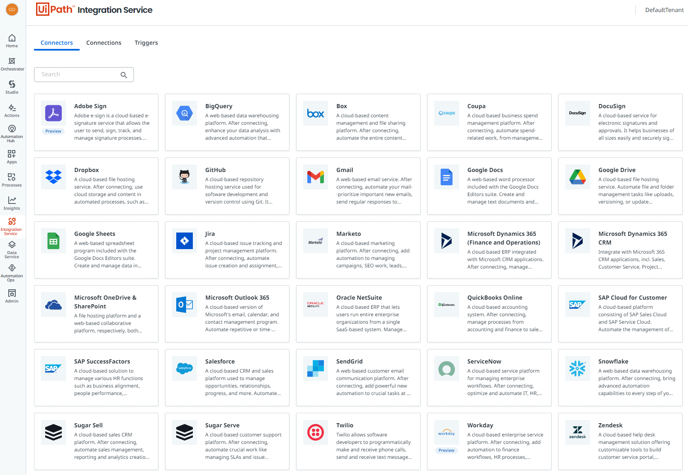
Task: Open Orchestrator from the sidebar
Action: click(12, 64)
